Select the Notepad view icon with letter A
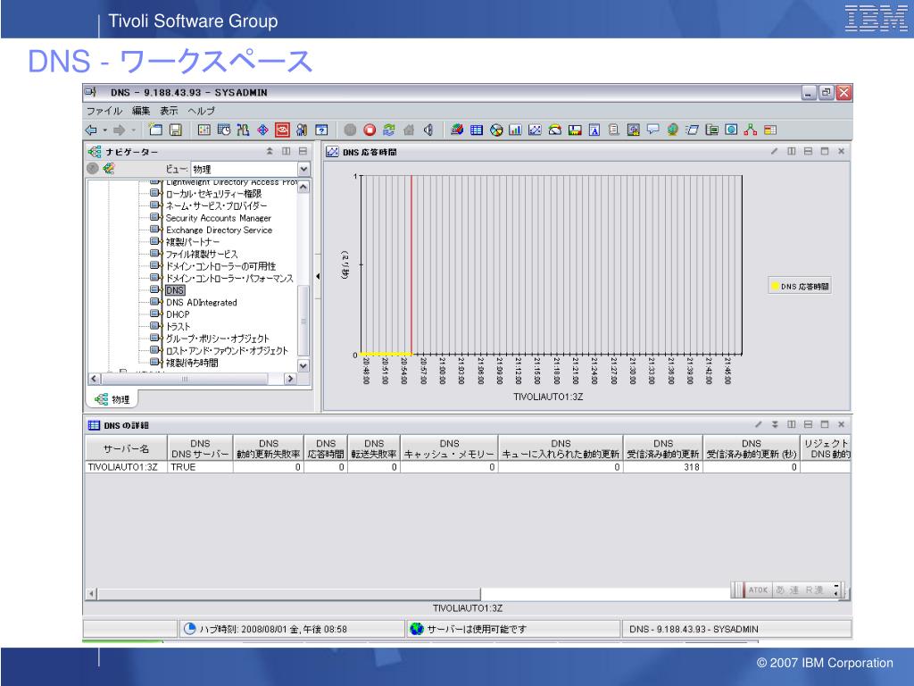The height and width of the screenshot is (686, 914). [x=594, y=130]
